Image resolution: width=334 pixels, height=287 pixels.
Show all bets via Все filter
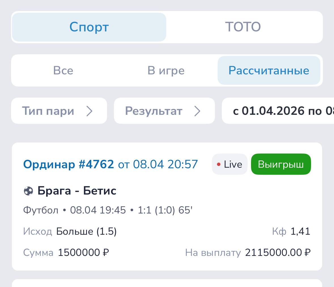[63, 70]
